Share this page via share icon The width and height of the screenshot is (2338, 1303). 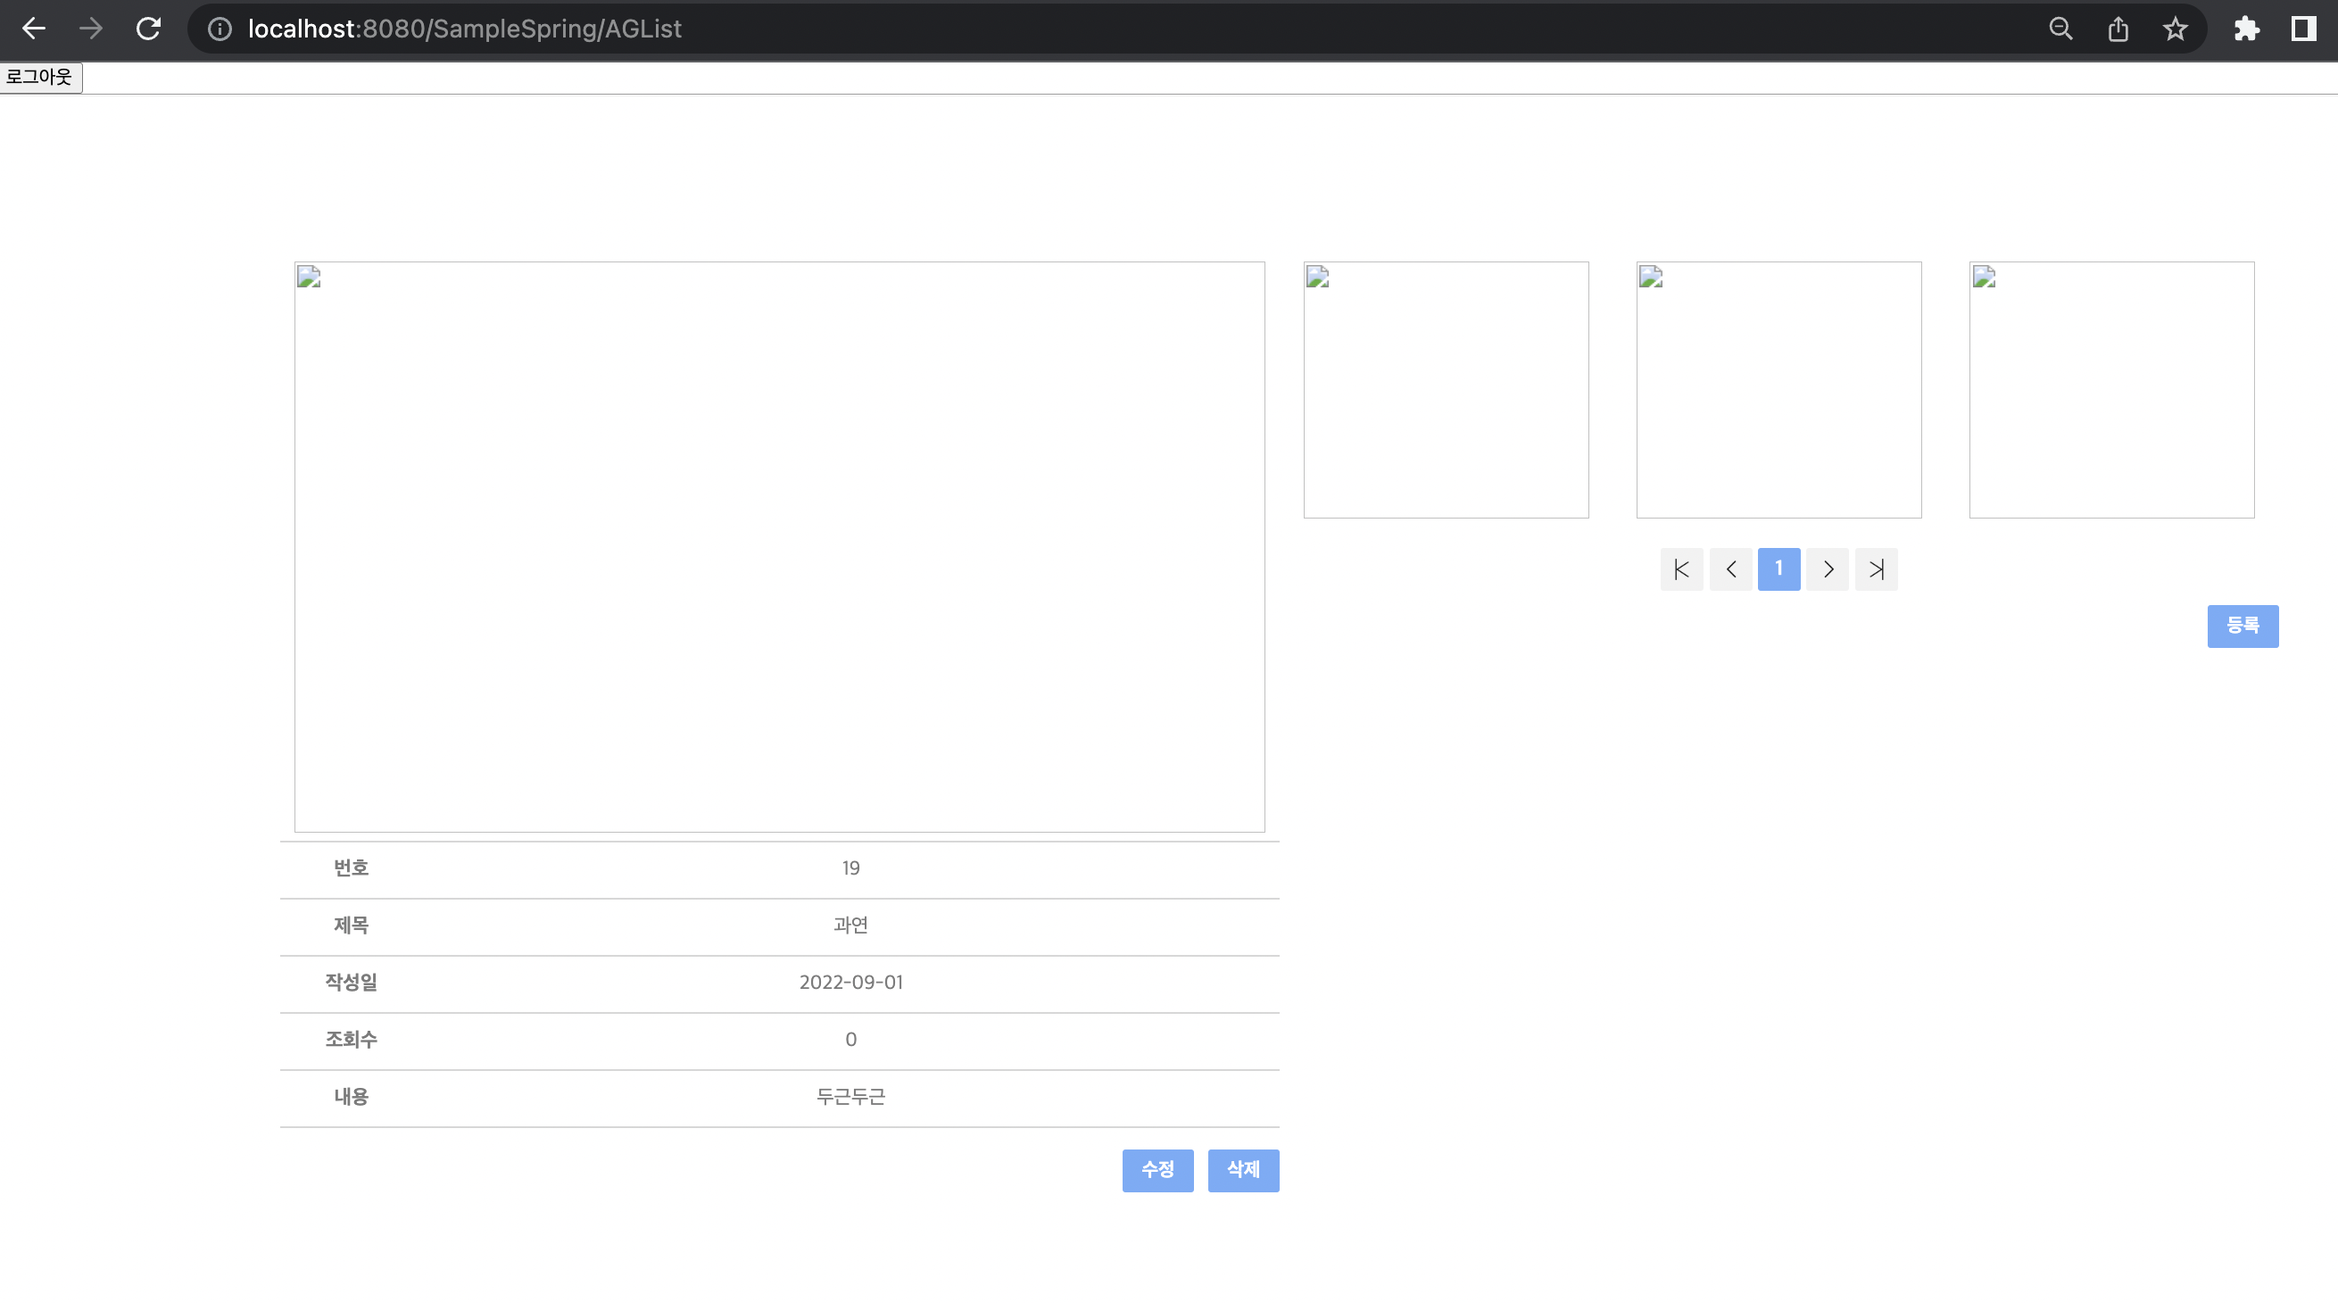click(x=2118, y=29)
